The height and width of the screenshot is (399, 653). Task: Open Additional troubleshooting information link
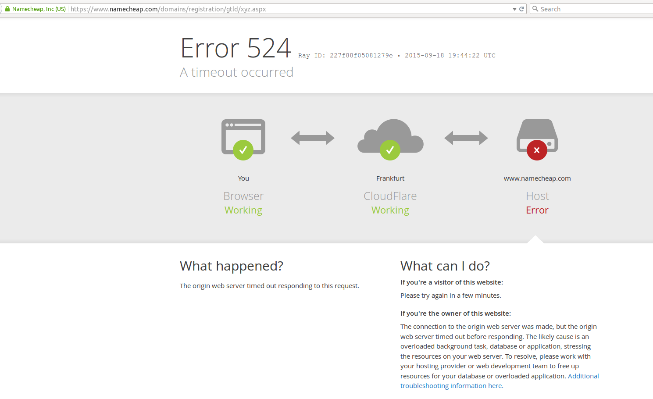(x=500, y=381)
